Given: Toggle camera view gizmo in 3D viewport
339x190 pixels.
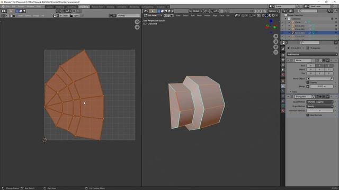Looking at the screenshot, I should (275, 47).
